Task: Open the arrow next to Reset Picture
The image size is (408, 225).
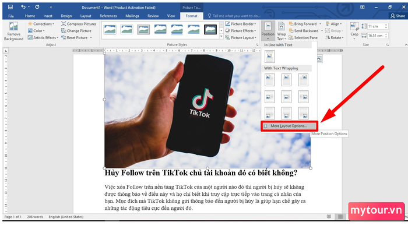Action: [91, 38]
